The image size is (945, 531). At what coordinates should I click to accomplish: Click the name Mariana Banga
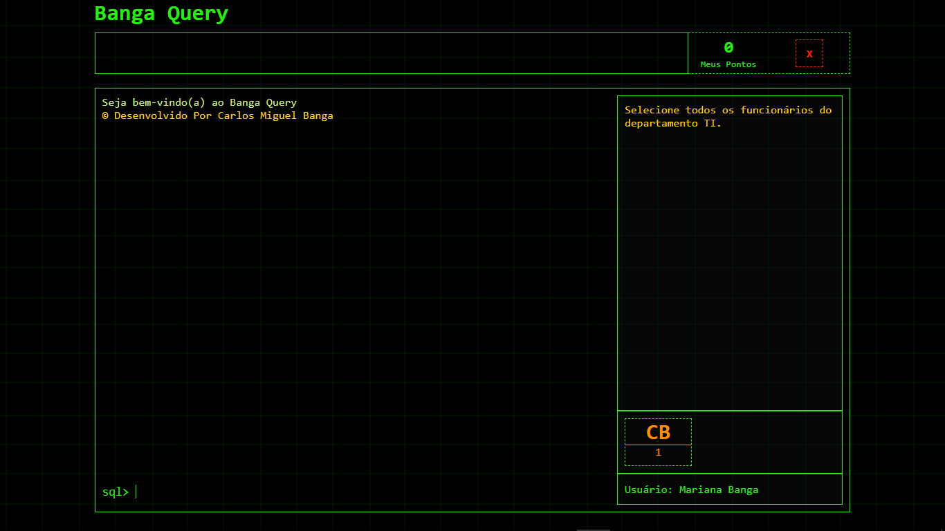click(x=719, y=490)
